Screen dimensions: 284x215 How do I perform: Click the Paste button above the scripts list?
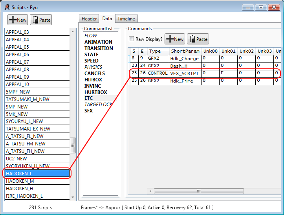41,20
